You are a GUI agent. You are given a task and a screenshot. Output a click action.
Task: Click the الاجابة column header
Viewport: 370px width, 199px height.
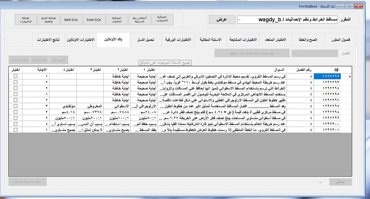(36, 70)
